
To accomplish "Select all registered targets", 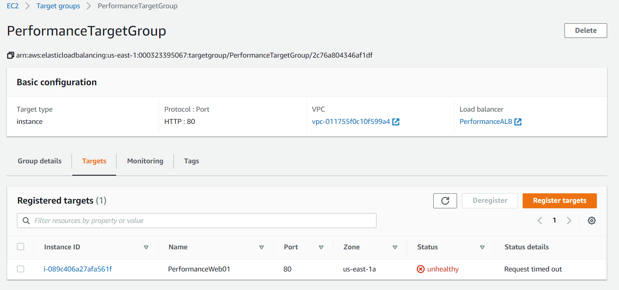I will (21, 246).
